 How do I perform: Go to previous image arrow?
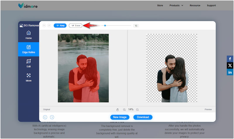coord(45,117)
